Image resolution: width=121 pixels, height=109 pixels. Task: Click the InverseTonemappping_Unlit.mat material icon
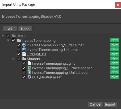coord(24,49)
